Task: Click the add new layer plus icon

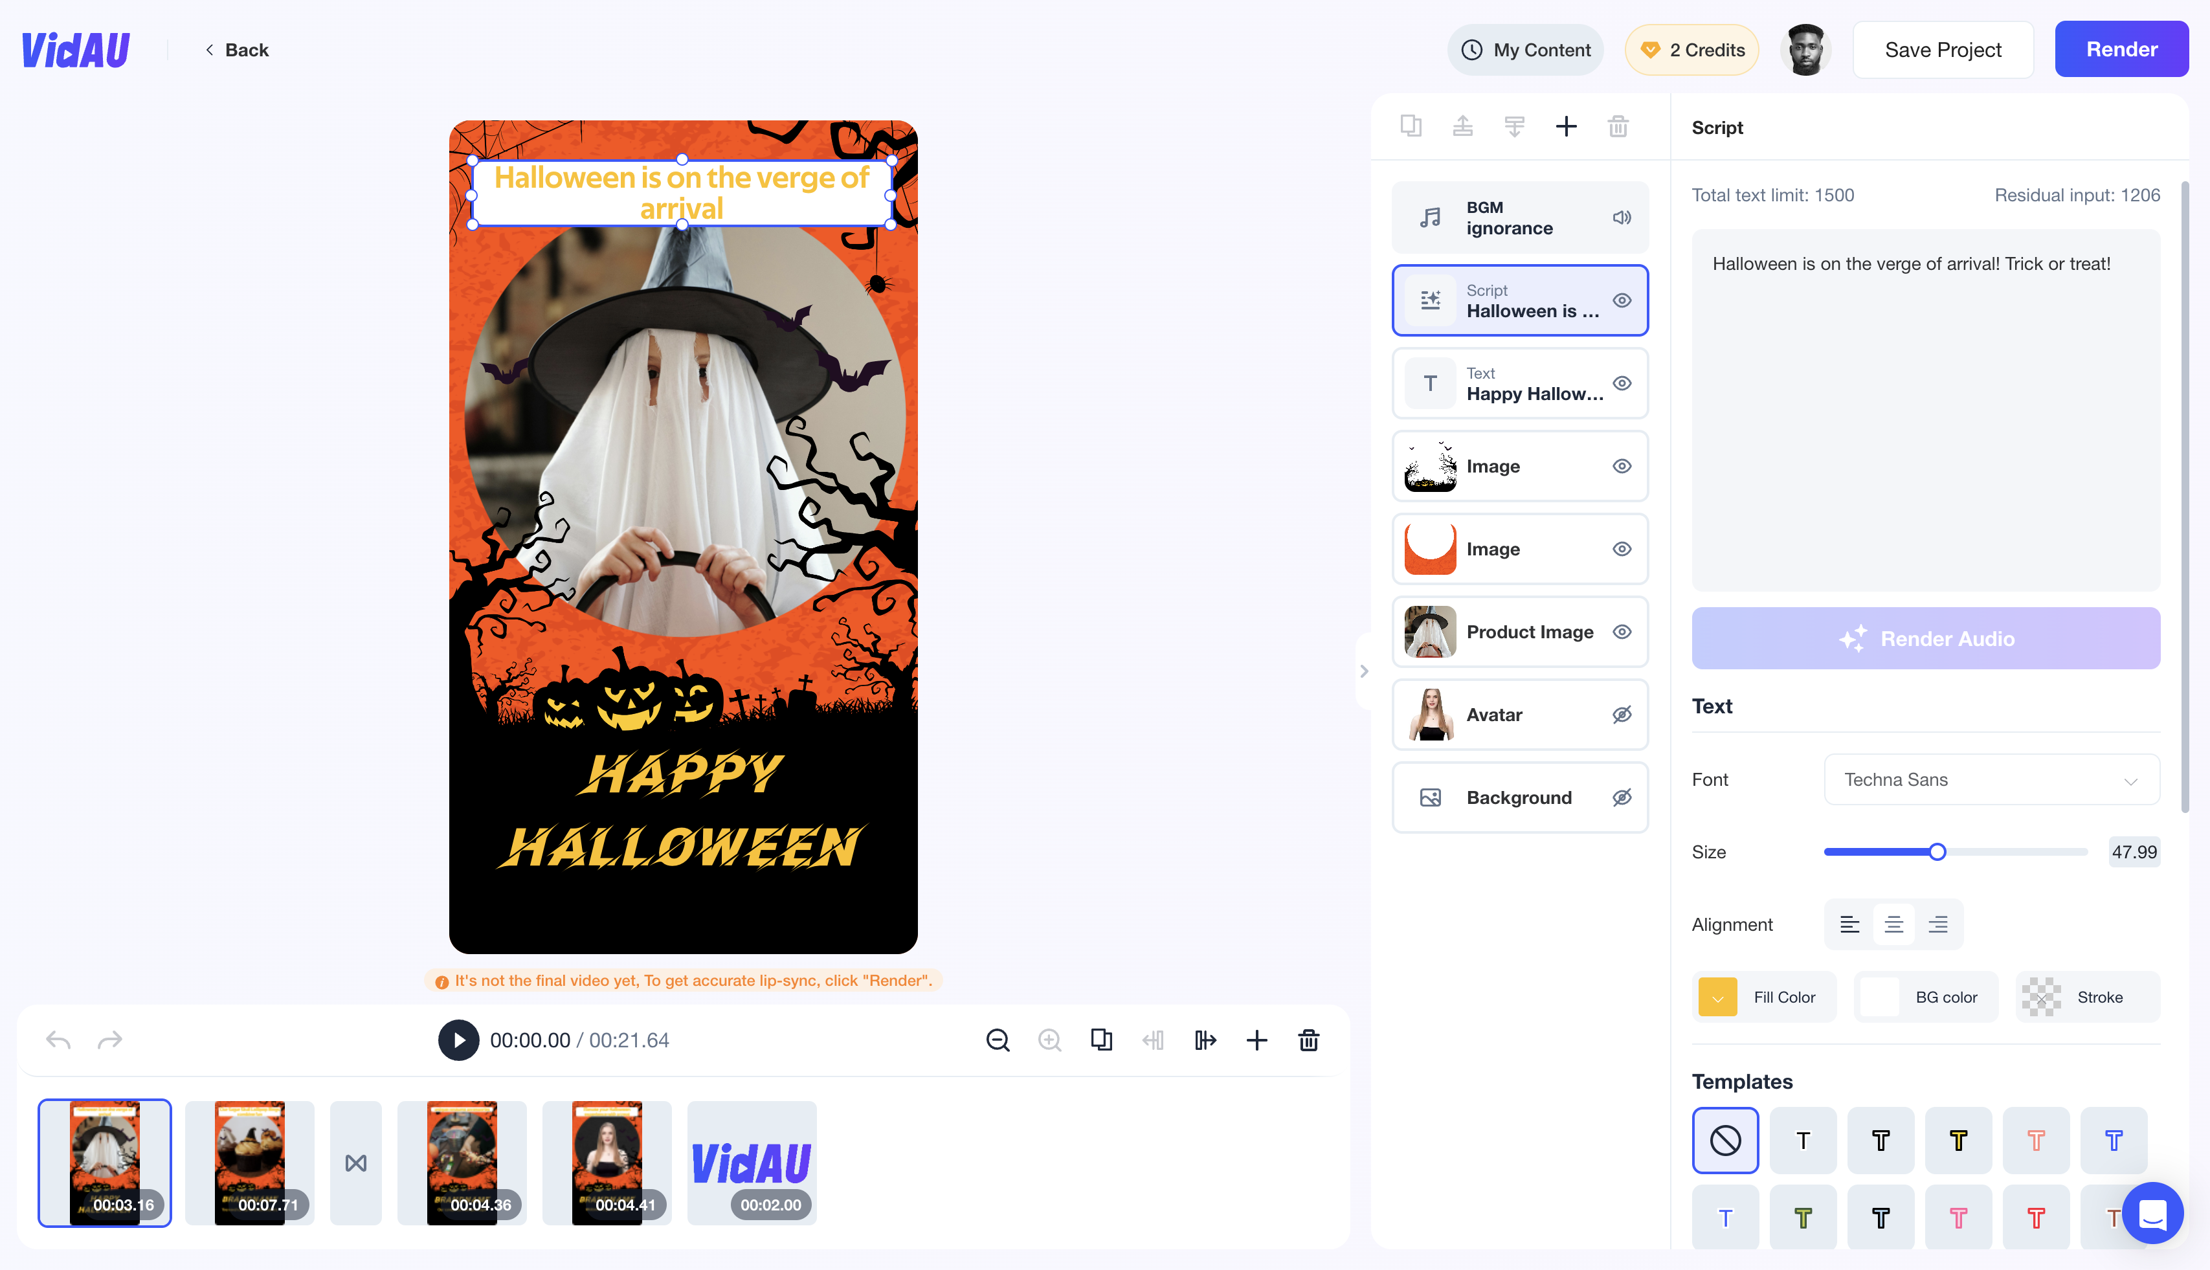Action: pos(1568,126)
